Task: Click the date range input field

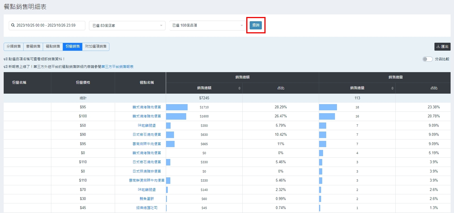Action: (x=48, y=25)
